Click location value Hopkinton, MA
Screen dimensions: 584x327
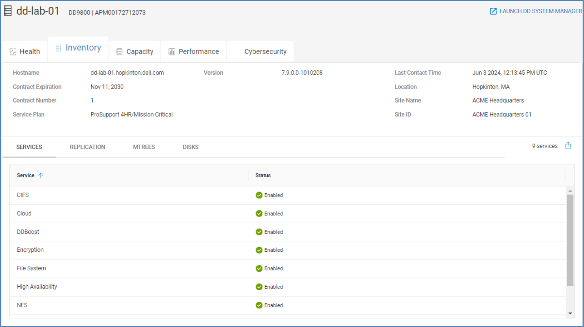tap(491, 87)
